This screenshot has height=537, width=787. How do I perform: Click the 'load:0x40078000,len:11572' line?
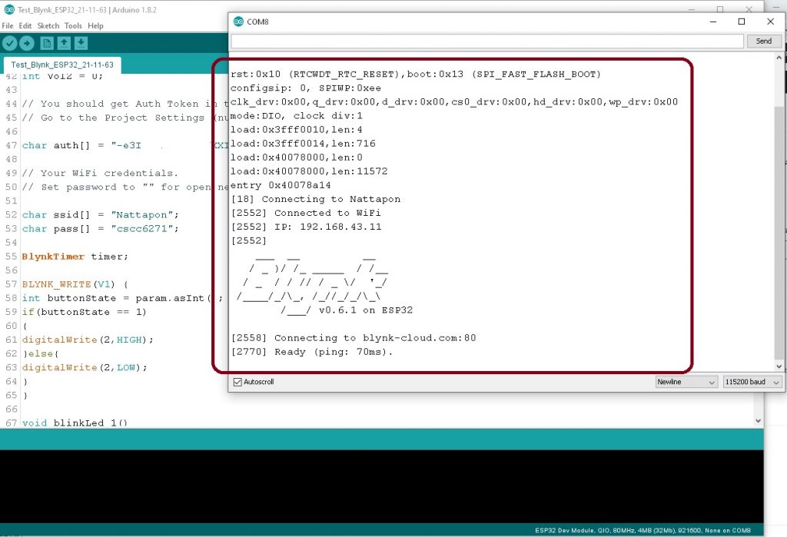[309, 171]
